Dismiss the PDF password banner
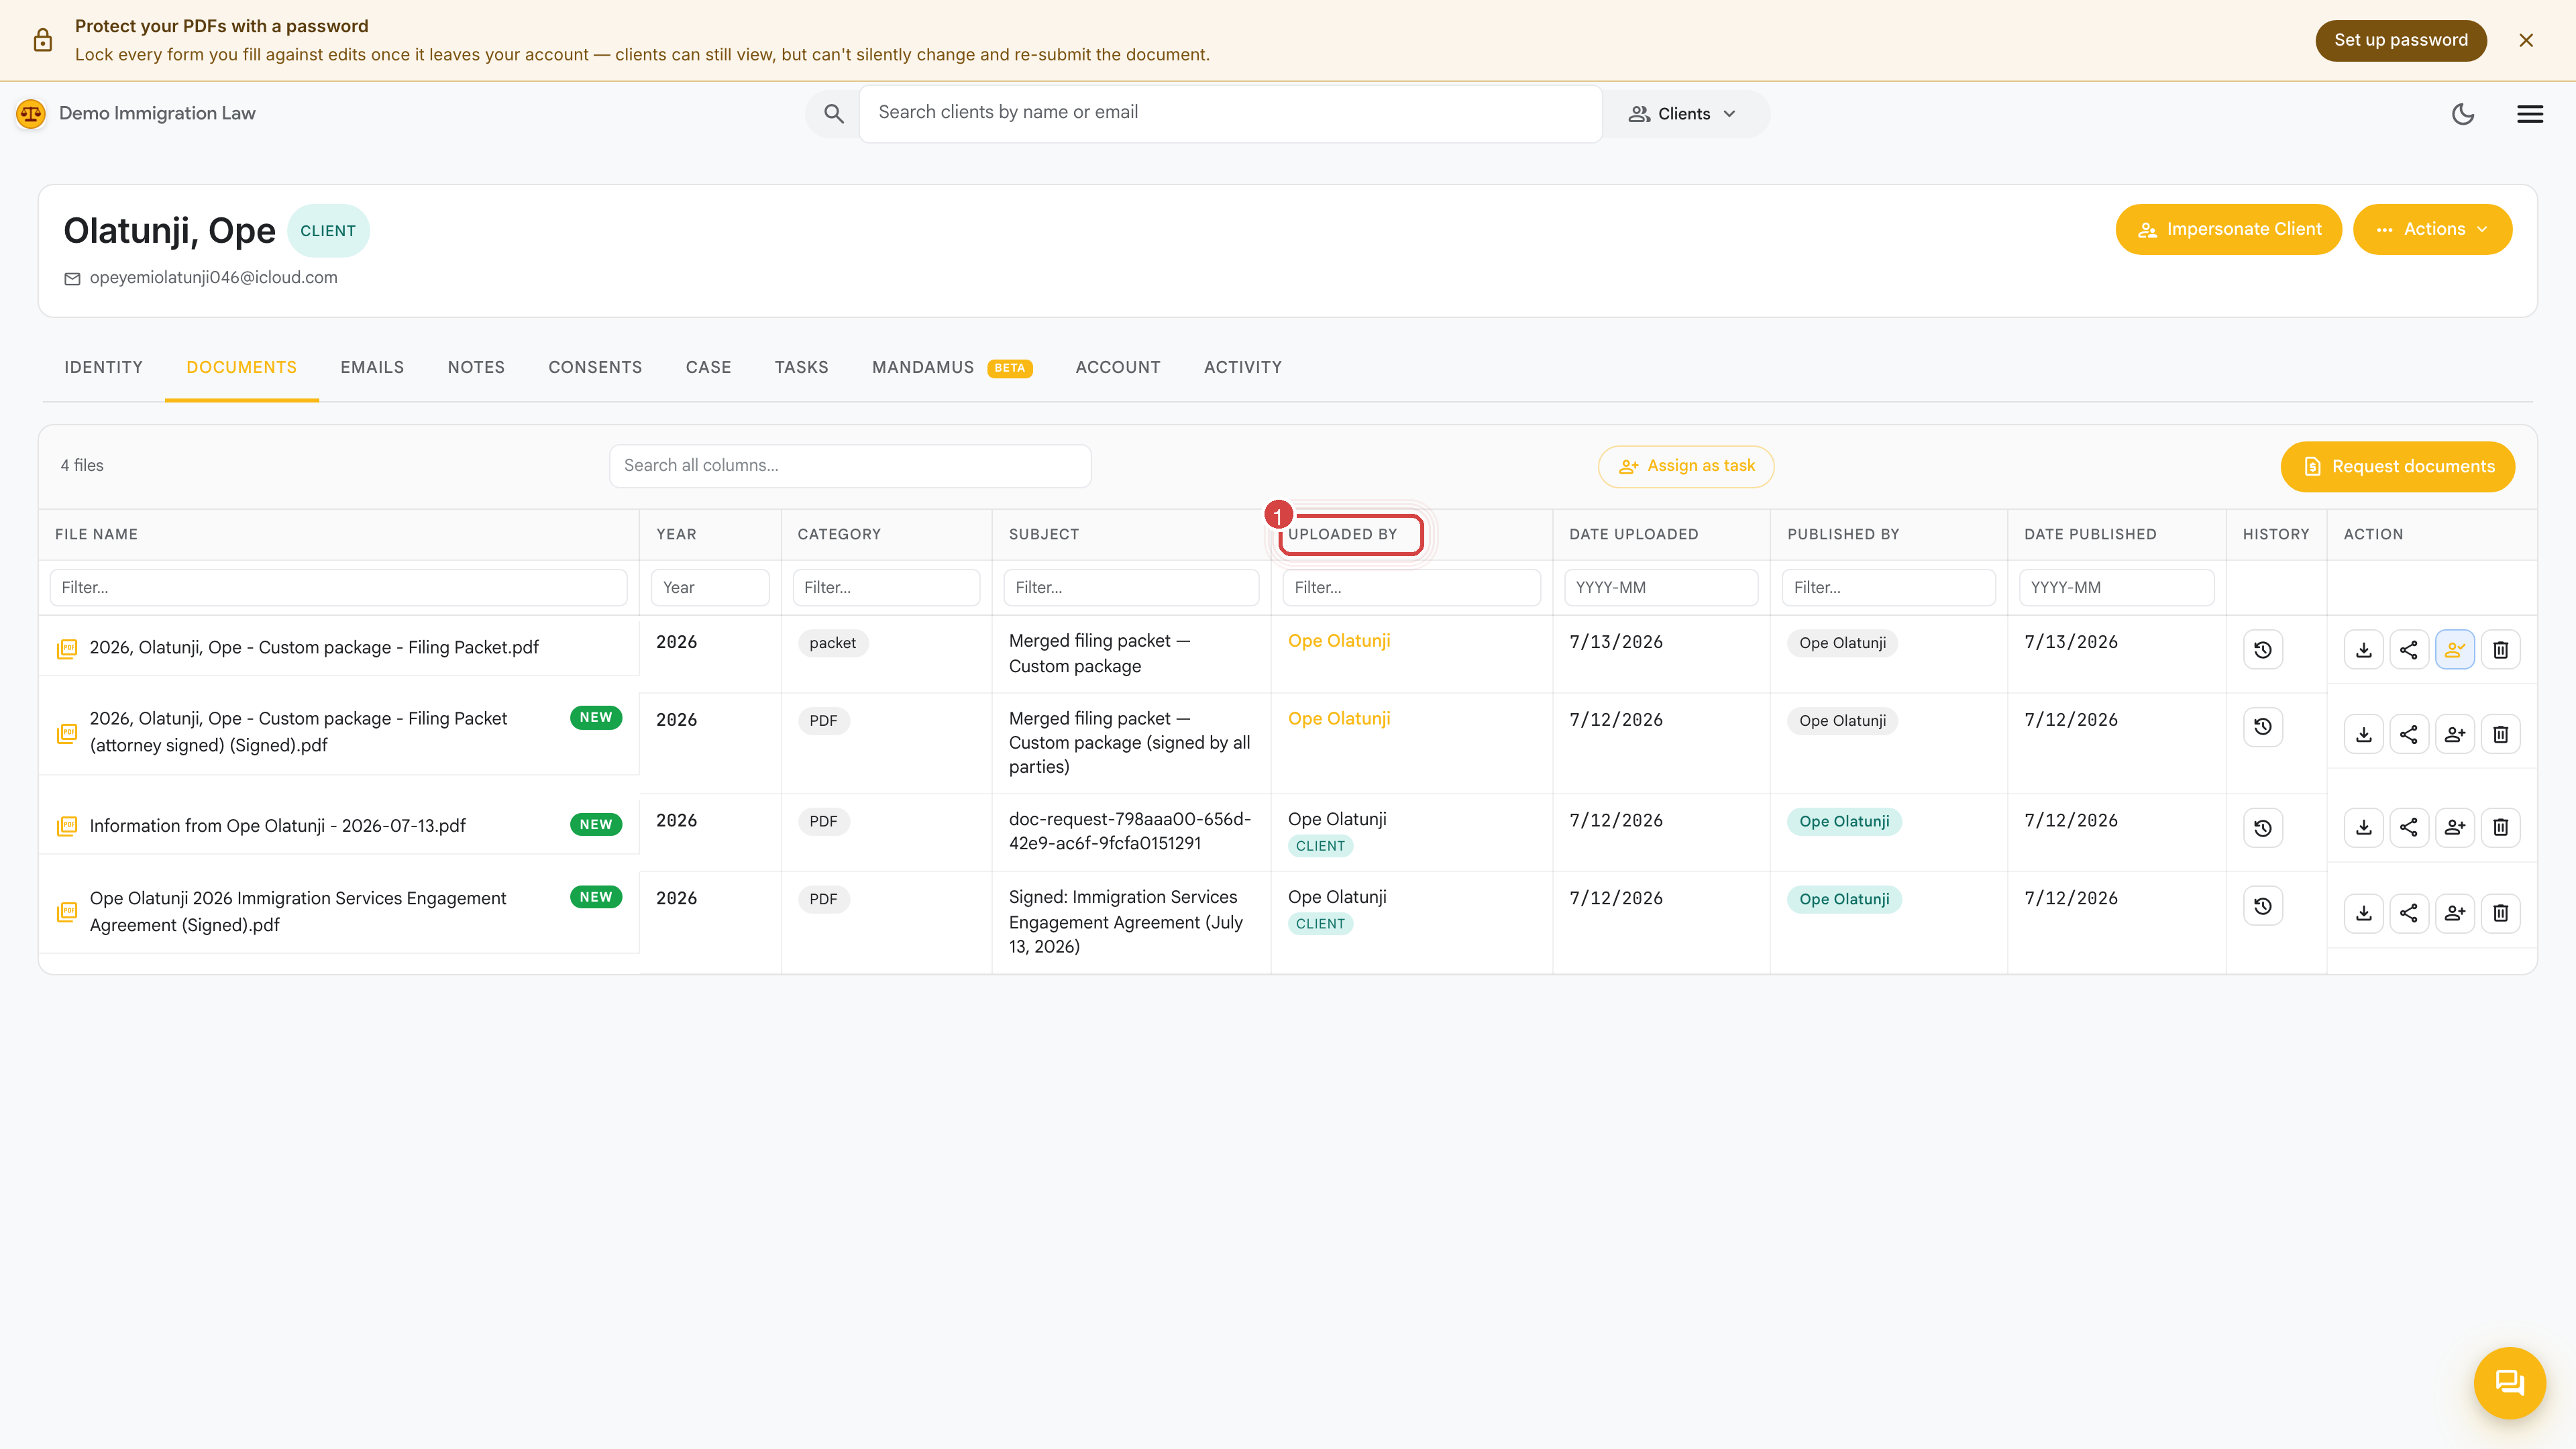The height and width of the screenshot is (1449, 2576). point(2526,41)
